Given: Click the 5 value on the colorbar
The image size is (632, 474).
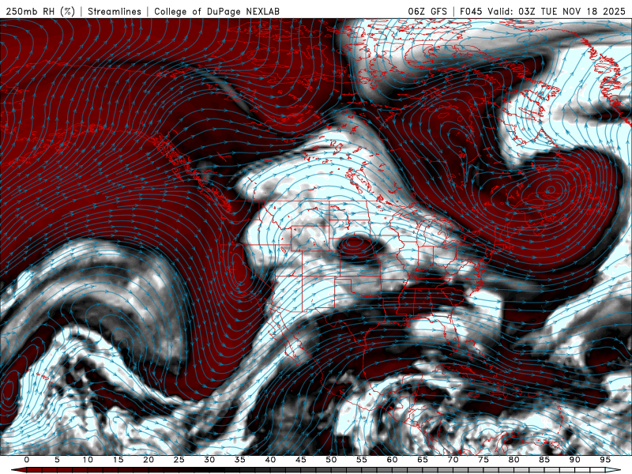Looking at the screenshot, I should (57, 460).
